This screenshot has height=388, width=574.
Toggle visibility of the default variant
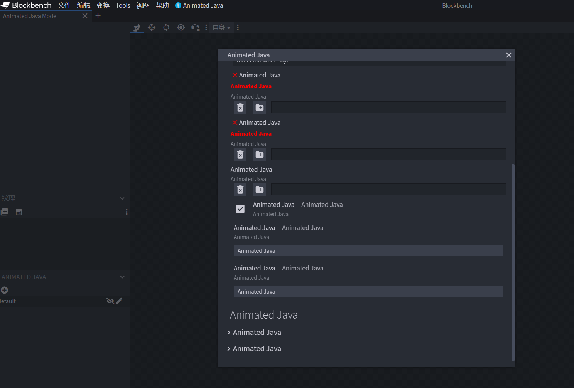coord(110,301)
